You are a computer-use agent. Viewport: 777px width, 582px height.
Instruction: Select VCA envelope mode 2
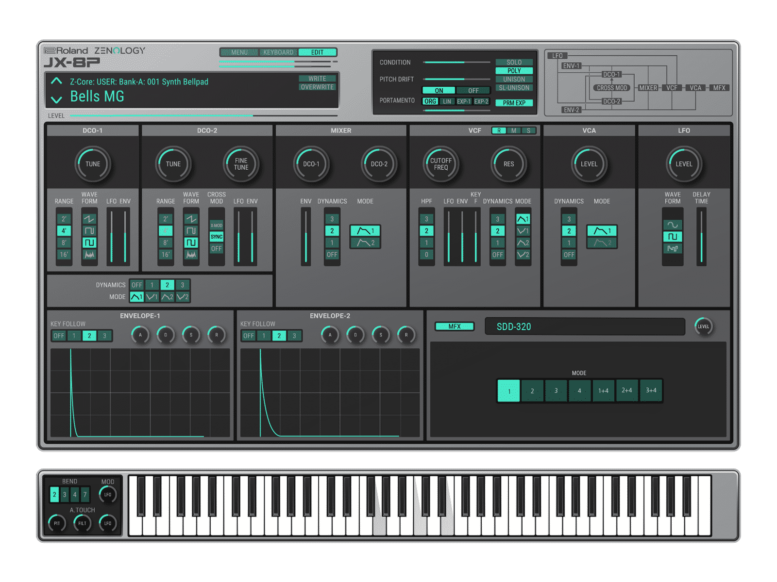[x=602, y=242]
